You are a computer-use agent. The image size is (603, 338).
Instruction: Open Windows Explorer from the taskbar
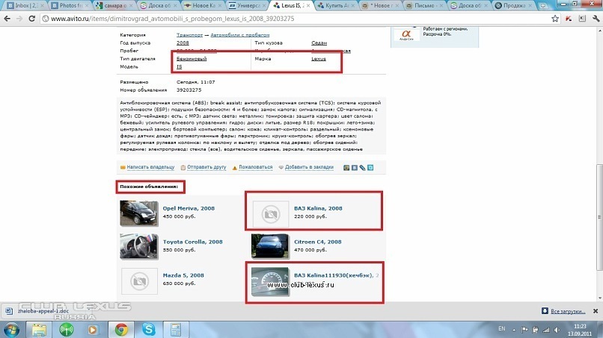(x=39, y=329)
